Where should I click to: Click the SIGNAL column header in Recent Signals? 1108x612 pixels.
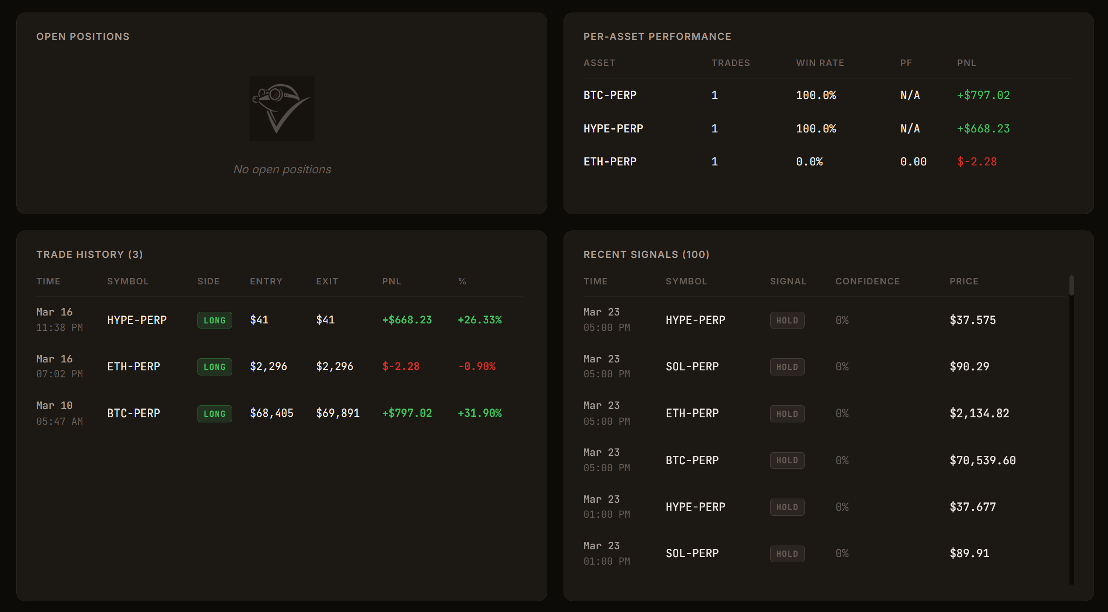pyautogui.click(x=788, y=281)
